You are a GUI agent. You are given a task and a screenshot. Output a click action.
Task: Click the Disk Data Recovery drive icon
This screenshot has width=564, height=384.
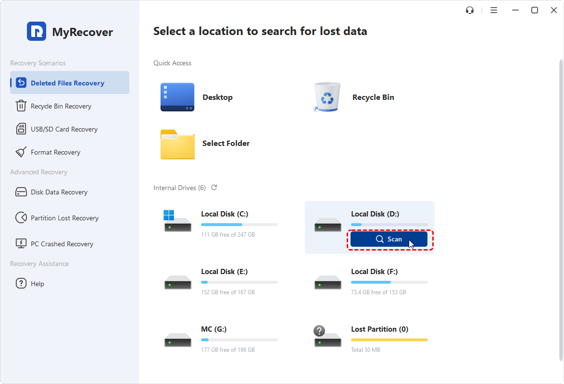click(x=21, y=192)
